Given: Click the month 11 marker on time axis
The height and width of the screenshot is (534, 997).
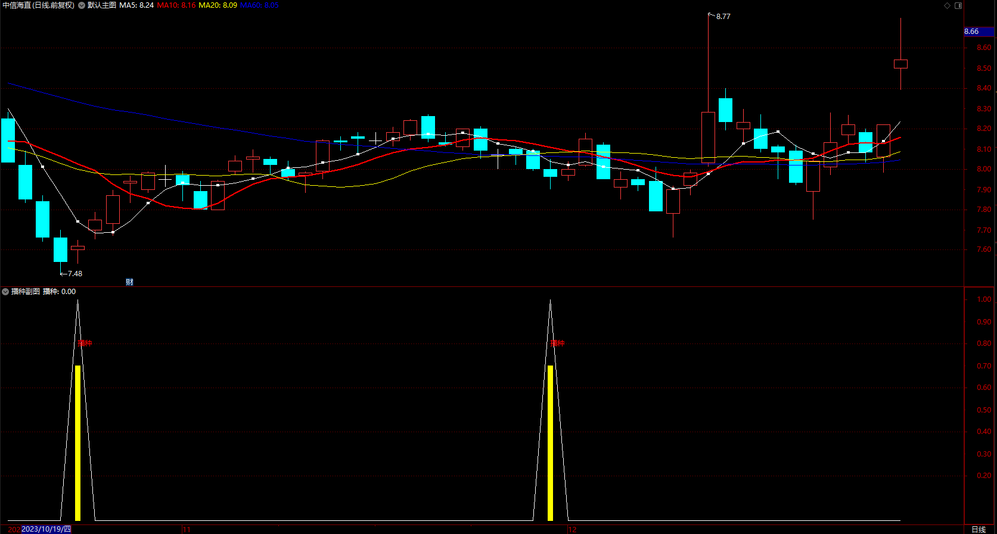Looking at the screenshot, I should coord(187,529).
